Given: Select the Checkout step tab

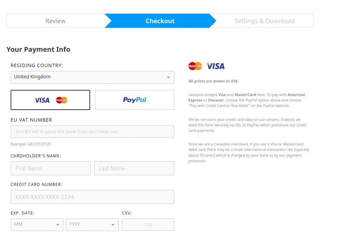Looking at the screenshot, I should point(160,21).
